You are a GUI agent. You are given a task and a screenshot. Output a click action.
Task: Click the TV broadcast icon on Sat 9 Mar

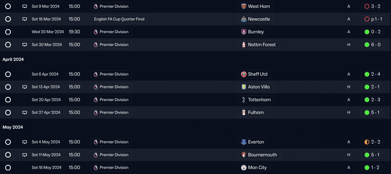25,6
